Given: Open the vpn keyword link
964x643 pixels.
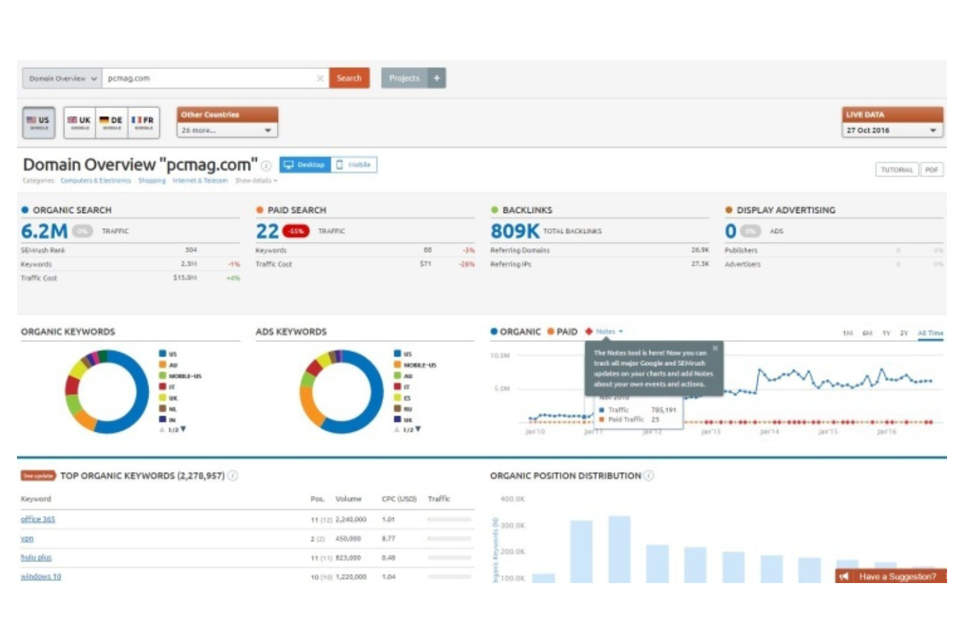Looking at the screenshot, I should pos(27,539).
